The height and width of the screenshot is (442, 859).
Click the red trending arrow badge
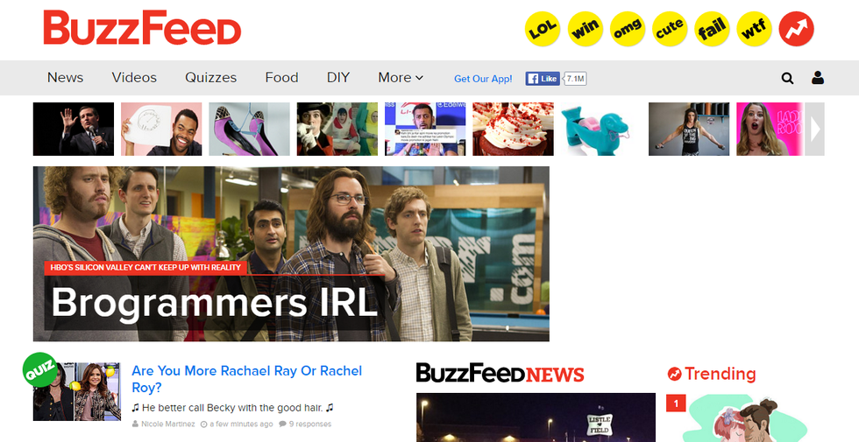(796, 28)
